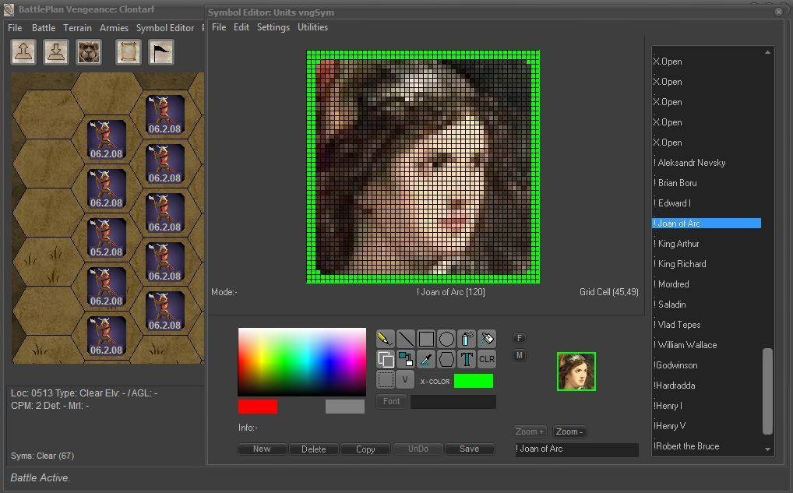Choose the line drawing tool

[406, 339]
